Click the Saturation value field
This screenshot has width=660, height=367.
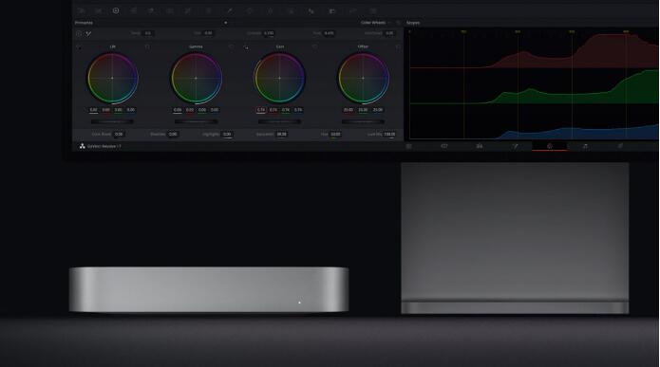click(282, 134)
